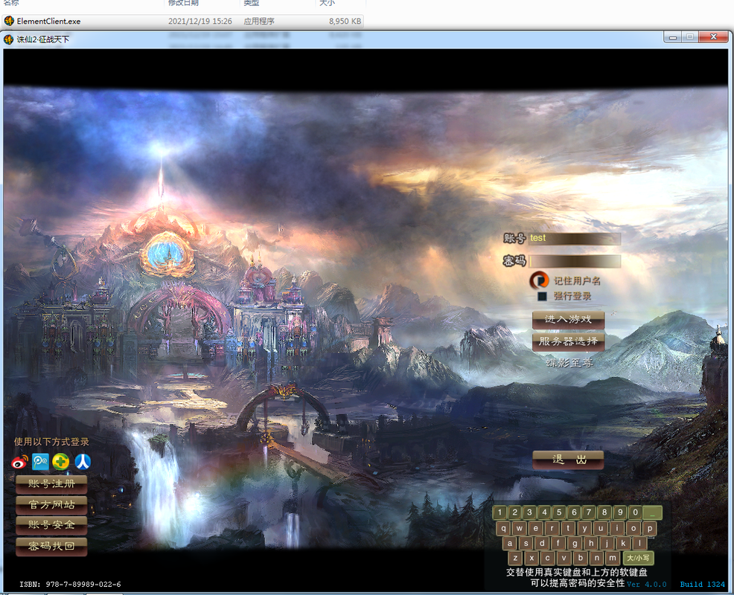Tap the g key on soft keyboard
The height and width of the screenshot is (595, 734).
(x=575, y=543)
